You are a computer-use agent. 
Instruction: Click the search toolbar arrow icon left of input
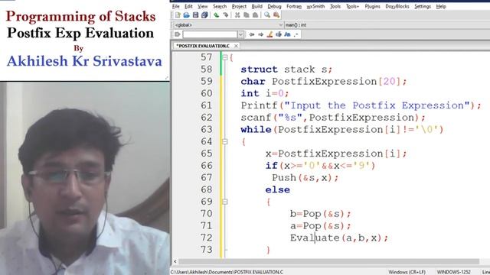(177, 34)
